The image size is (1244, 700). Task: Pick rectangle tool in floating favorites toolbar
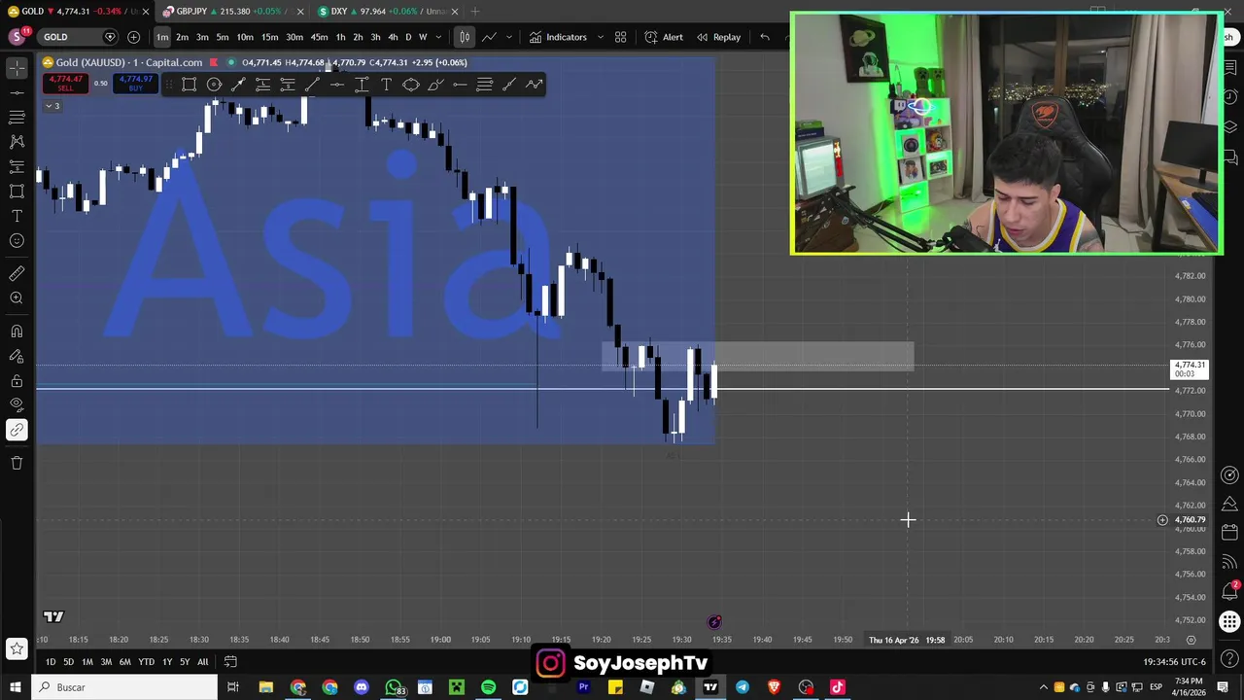click(189, 85)
